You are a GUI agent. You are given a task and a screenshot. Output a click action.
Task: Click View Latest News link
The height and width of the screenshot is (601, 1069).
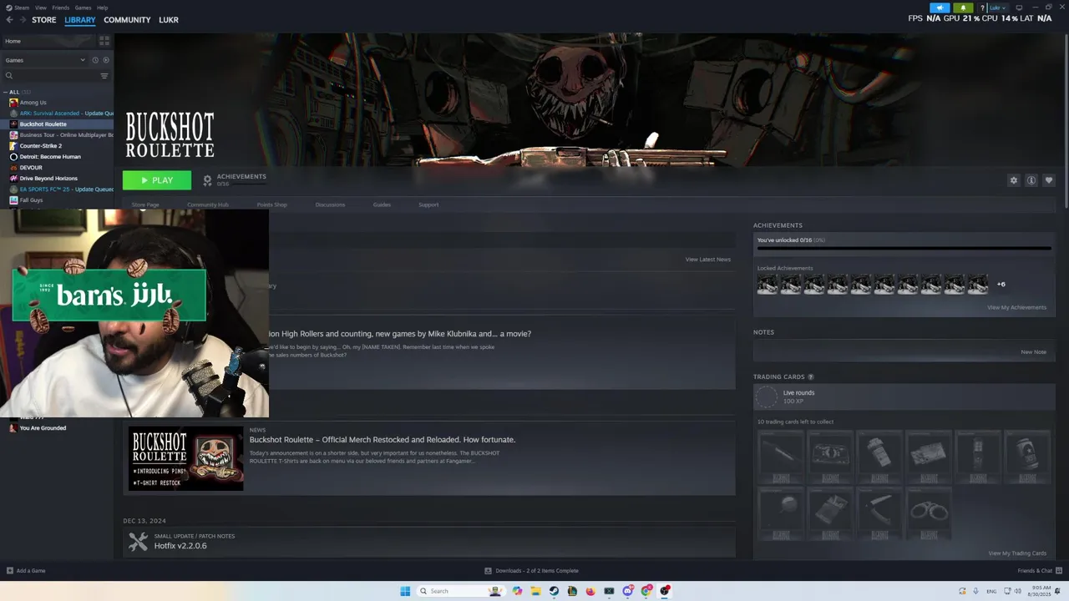coord(708,260)
